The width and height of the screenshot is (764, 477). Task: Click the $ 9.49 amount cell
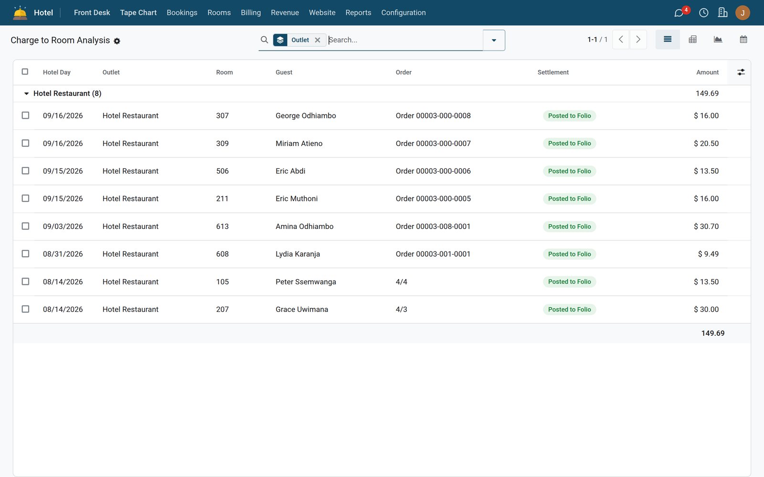(708, 254)
